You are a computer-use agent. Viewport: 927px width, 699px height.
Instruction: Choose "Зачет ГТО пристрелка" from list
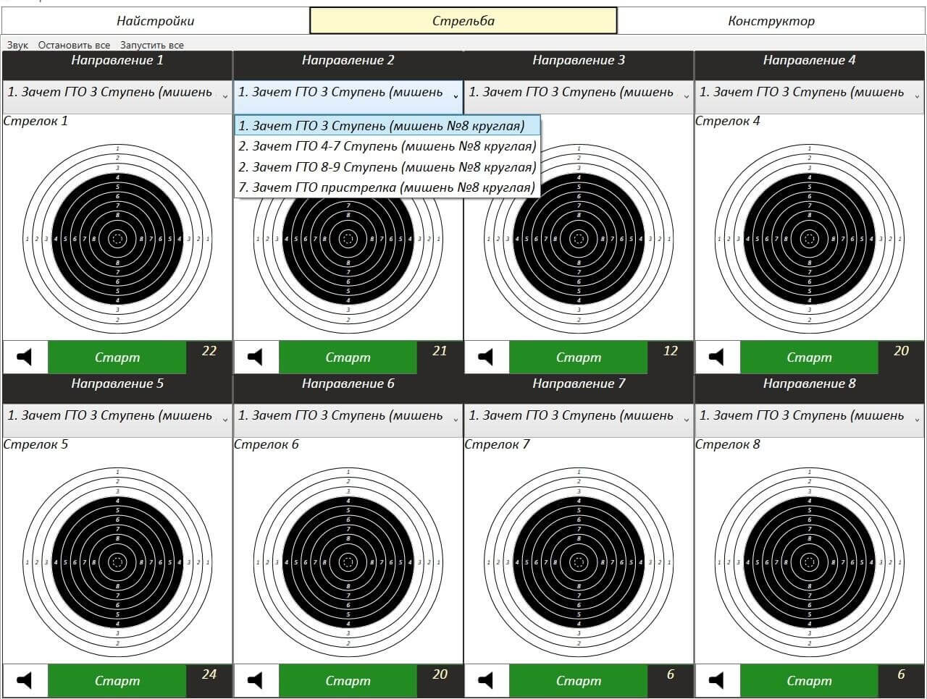tap(387, 188)
